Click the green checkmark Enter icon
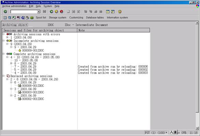The width and height of the screenshot is (200, 136). click(5, 12)
